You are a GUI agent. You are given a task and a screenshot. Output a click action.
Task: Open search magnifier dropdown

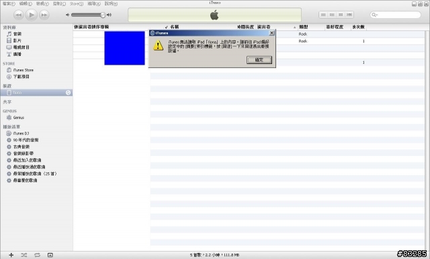coord(374,15)
